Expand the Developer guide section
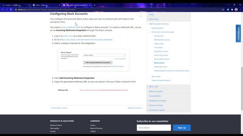Viewport: 243px width, 136px height. click(x=148, y=110)
